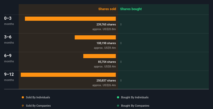This screenshot has width=213, height=109.
Task: Click the Shares sold column header
Action: pos(107,9)
